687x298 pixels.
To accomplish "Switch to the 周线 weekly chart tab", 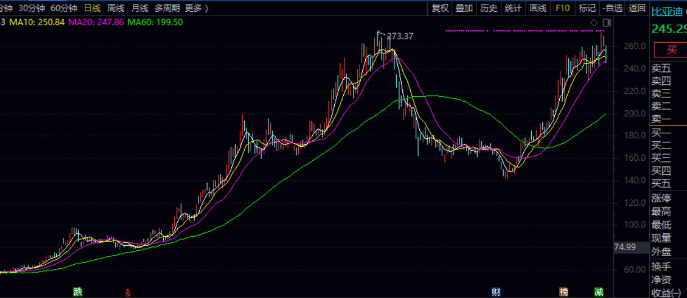I will tap(116, 8).
